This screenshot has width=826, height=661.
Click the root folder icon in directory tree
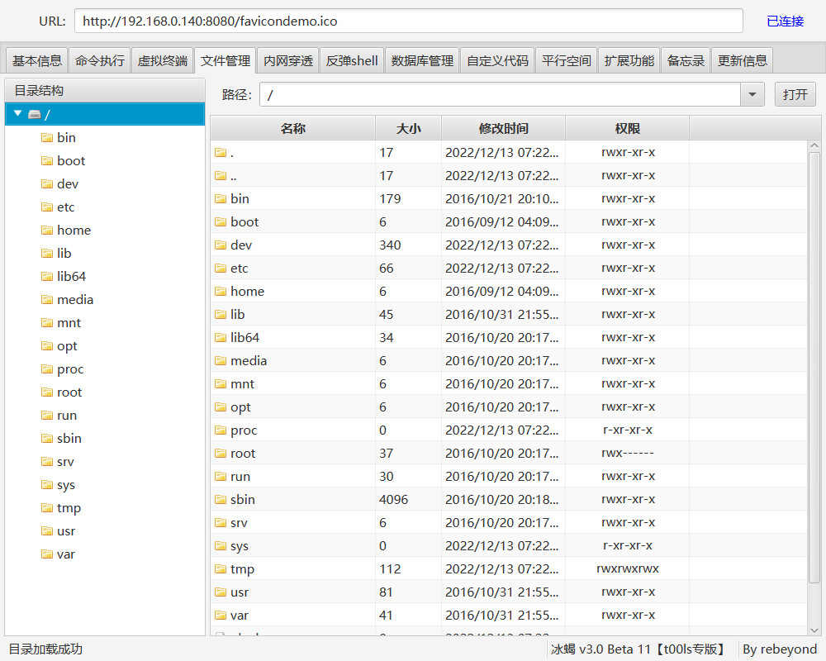(x=47, y=392)
